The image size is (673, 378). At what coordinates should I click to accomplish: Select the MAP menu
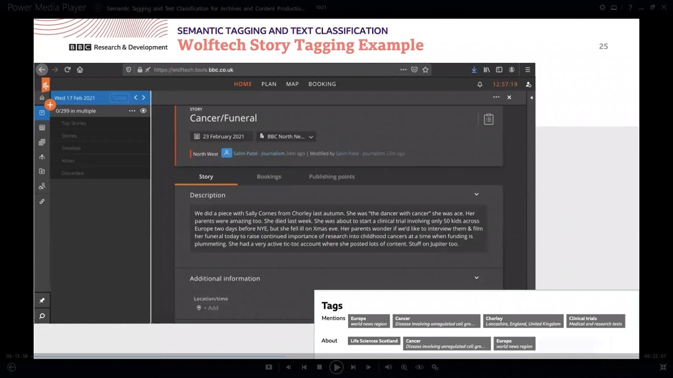click(x=292, y=84)
